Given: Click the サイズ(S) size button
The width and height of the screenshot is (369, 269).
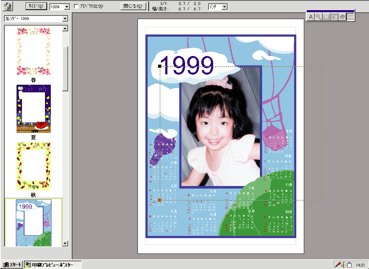Looking at the screenshot, I should point(36,6).
